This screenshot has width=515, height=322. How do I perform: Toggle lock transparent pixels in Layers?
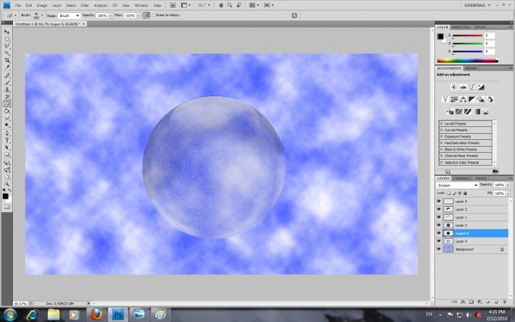coord(449,193)
